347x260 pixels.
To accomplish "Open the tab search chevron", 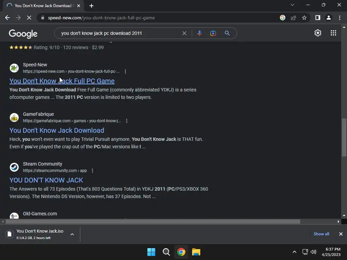I will click(x=292, y=5).
